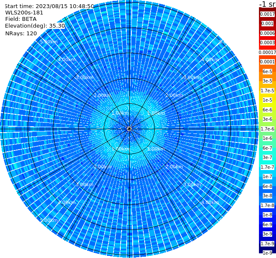The image size is (276, 258).
Task: Click the 2.00km label in the upper-left quadrant
Action: [102, 95]
